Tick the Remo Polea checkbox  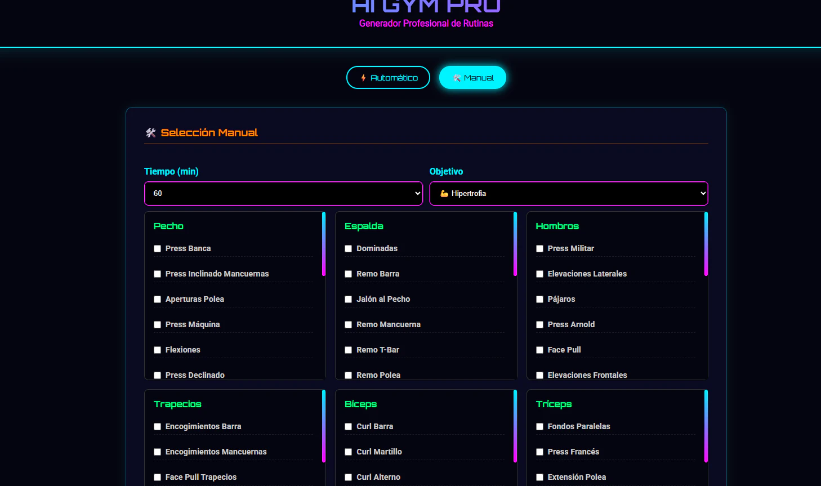tap(349, 375)
